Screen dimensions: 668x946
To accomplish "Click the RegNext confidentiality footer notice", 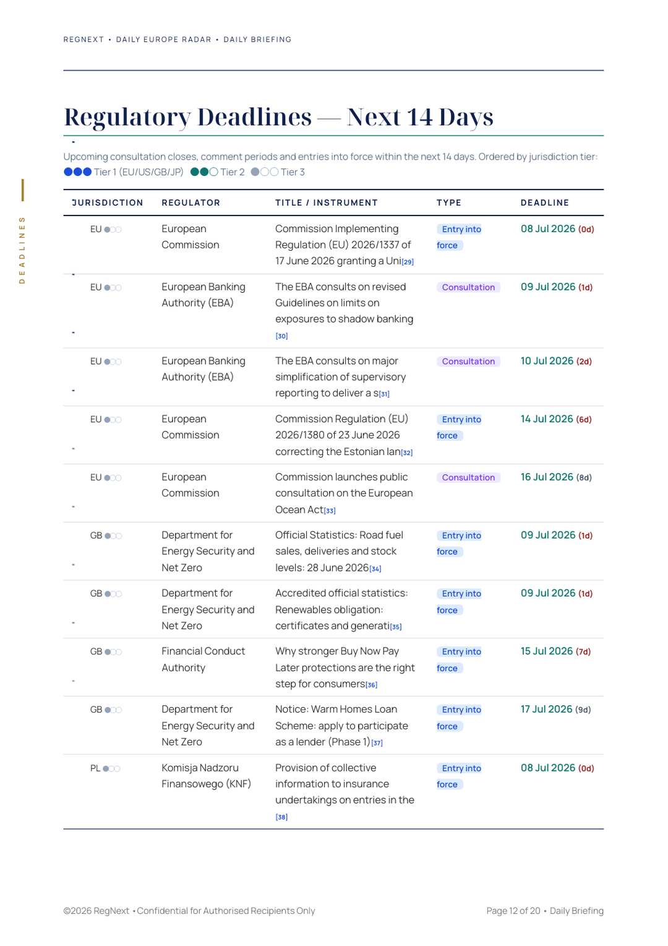I will [x=189, y=911].
